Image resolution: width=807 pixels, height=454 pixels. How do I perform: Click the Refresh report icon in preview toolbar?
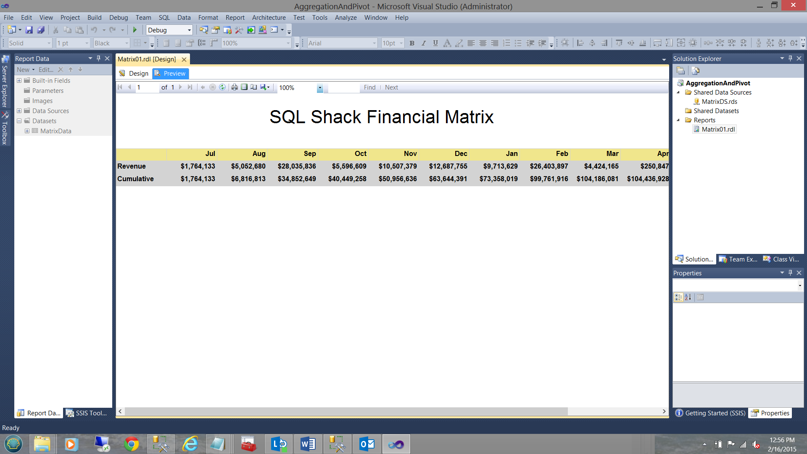tap(222, 87)
